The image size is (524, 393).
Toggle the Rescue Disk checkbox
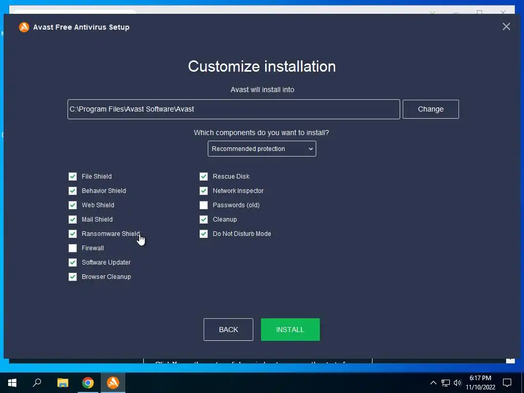click(204, 177)
